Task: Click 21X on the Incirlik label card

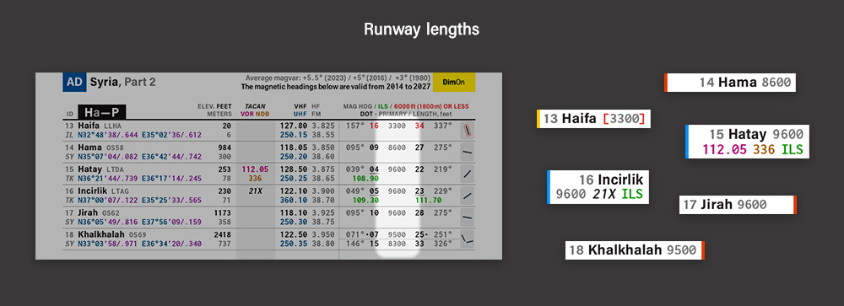Action: [604, 194]
